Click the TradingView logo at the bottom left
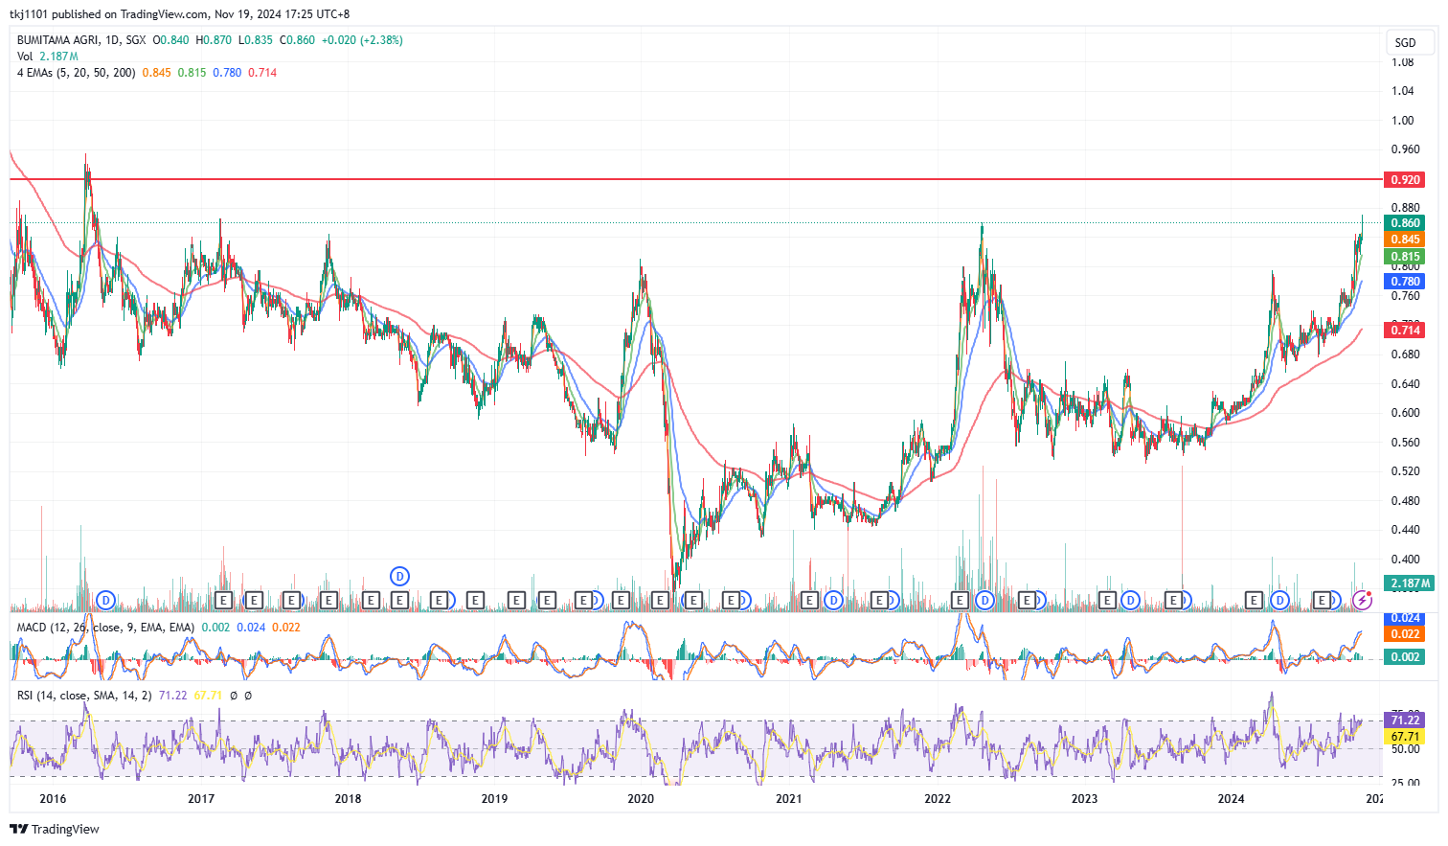1448x846 pixels. [55, 829]
